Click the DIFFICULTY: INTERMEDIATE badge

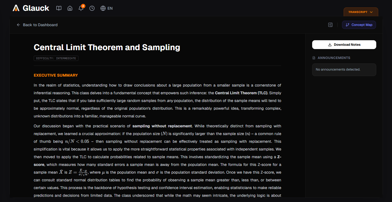pos(56,58)
